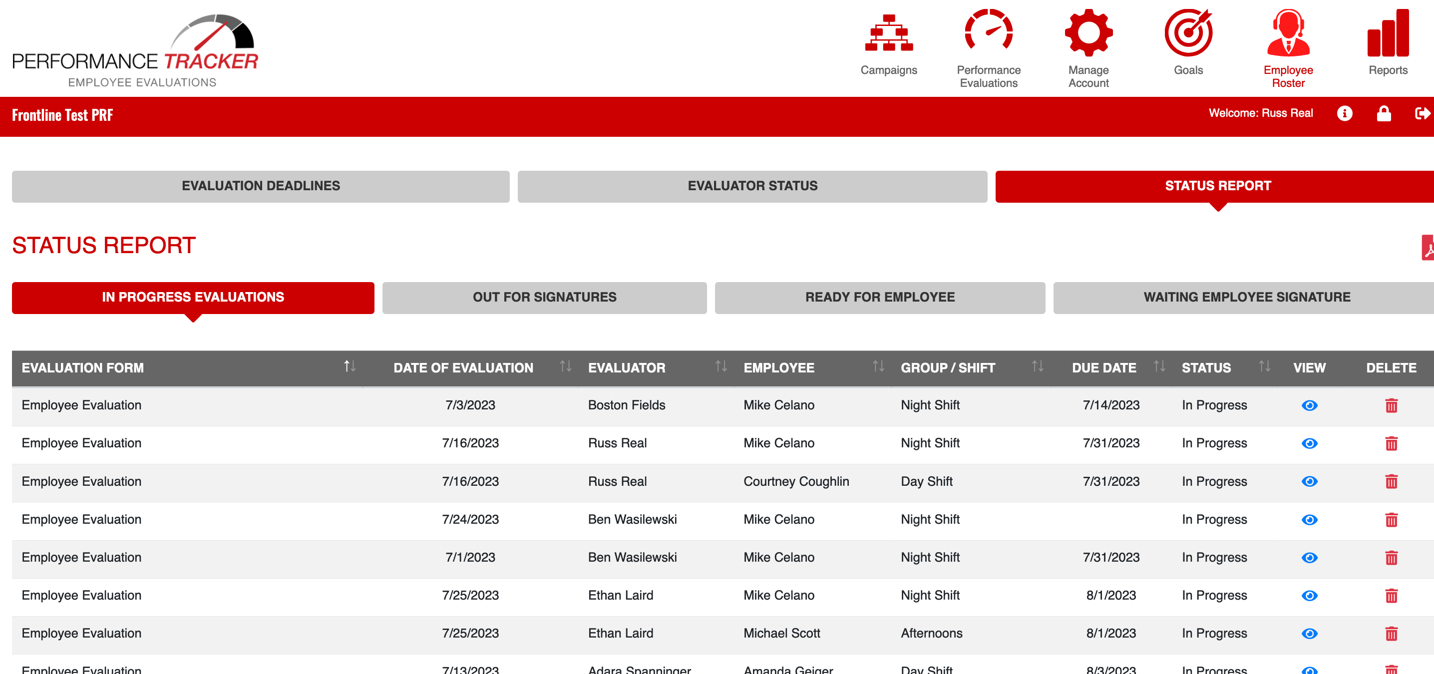Screen dimensions: 1434x674
Task: Sort by Due Date column
Action: coord(1159,366)
